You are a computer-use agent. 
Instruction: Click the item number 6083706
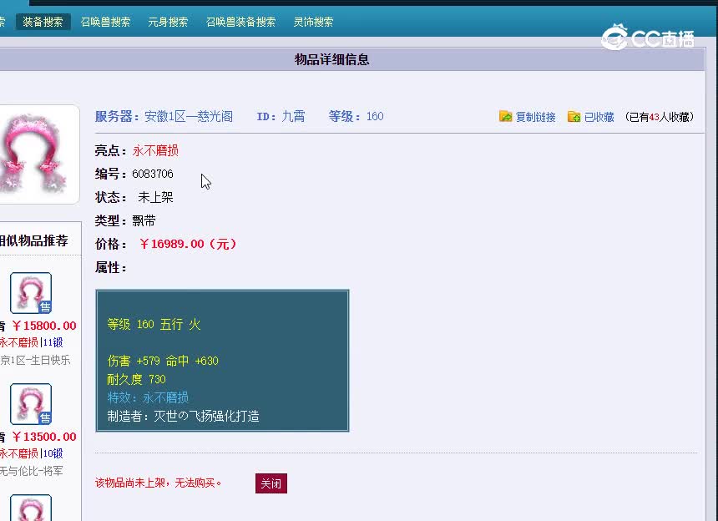[x=153, y=174]
